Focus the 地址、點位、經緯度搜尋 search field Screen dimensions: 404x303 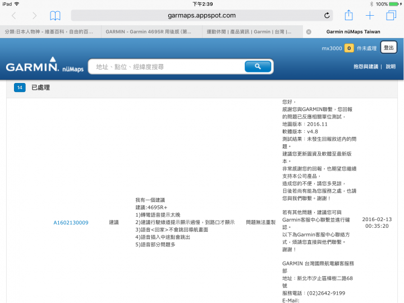coord(167,67)
